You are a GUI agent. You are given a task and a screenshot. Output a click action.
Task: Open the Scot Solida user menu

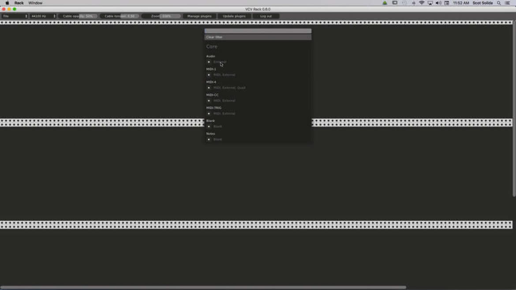pos(482,3)
